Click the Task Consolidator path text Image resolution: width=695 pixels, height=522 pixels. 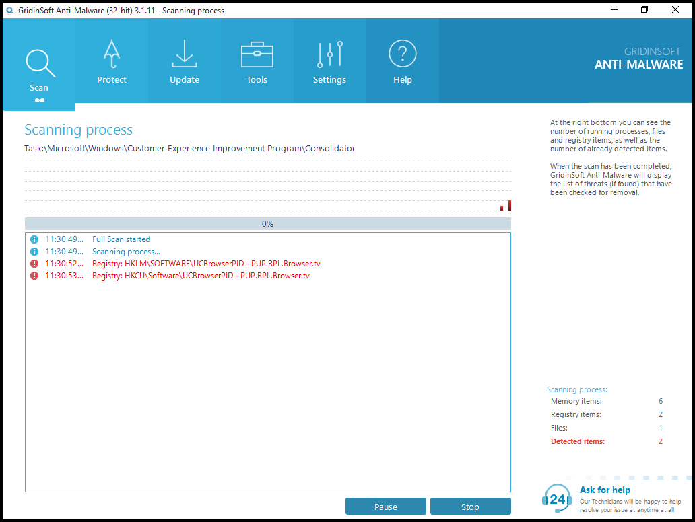coord(190,148)
